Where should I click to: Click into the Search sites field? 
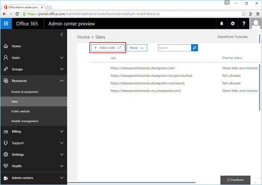[174, 48]
